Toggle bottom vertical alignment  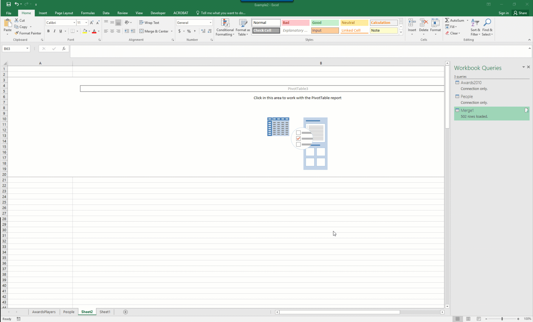118,23
